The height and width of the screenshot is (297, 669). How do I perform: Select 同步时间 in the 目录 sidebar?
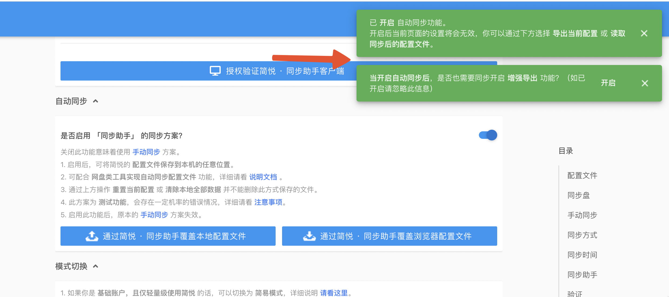[582, 255]
